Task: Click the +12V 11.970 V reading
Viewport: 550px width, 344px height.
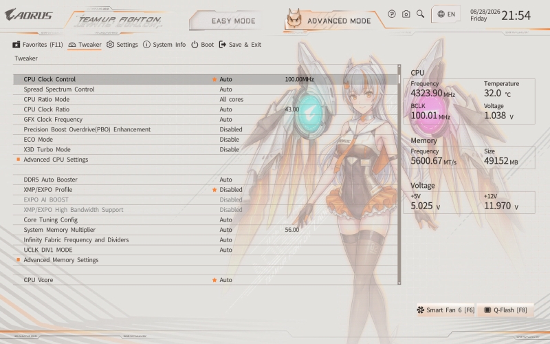Action: 501,206
